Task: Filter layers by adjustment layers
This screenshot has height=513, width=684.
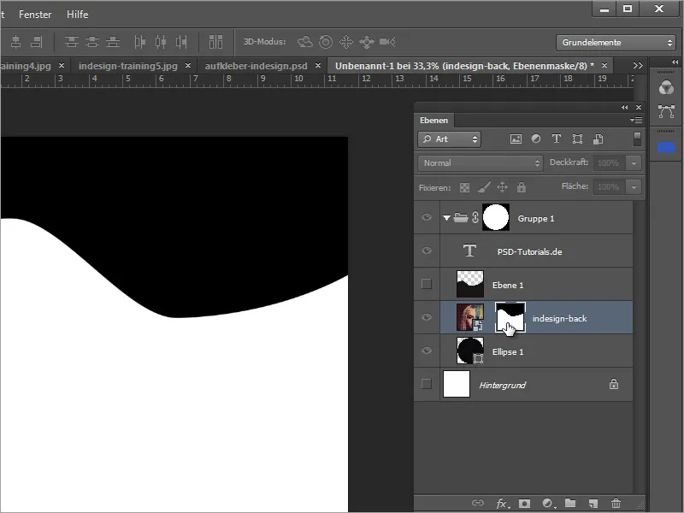Action: (x=536, y=139)
